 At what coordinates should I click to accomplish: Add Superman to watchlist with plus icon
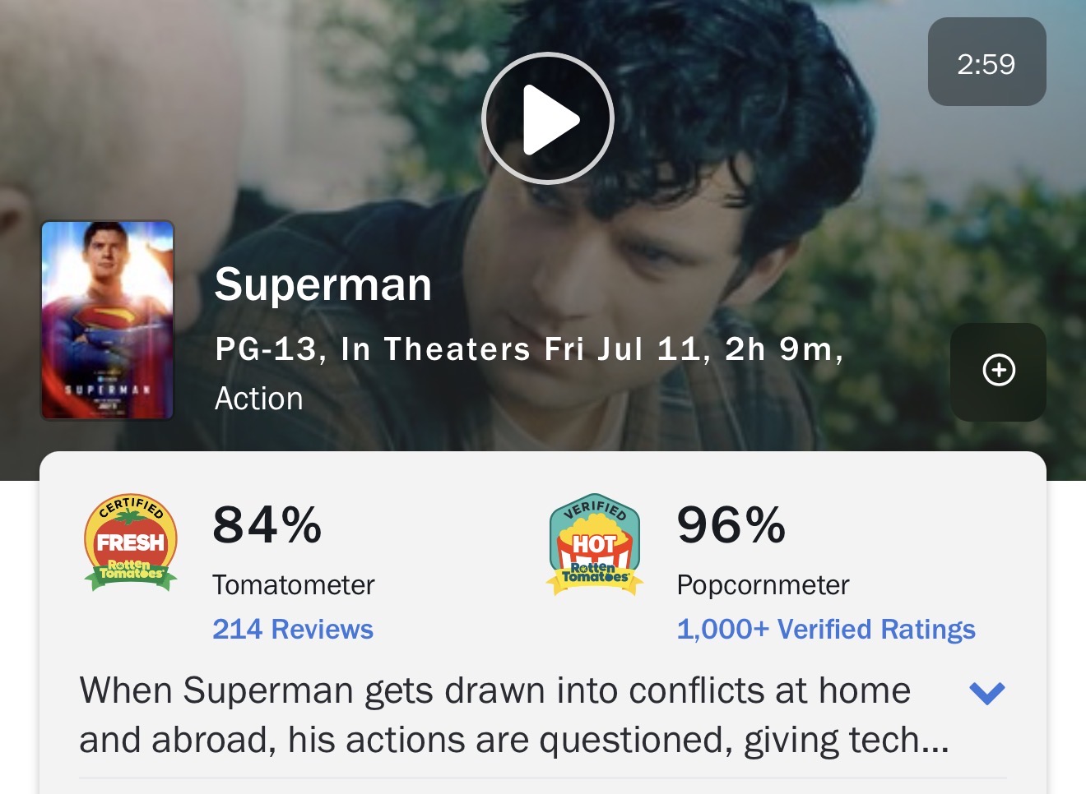tap(998, 371)
